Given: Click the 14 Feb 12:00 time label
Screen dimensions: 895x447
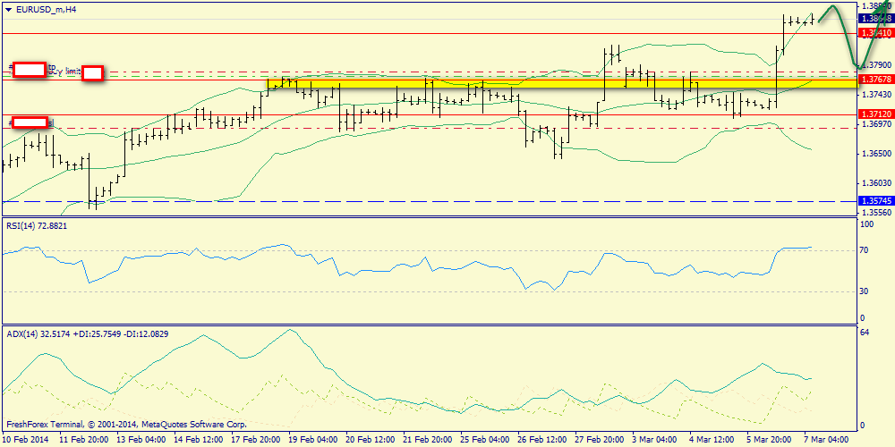Looking at the screenshot, I should point(198,440).
